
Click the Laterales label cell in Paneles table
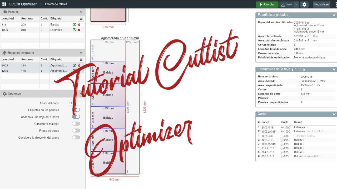pos(59,30)
